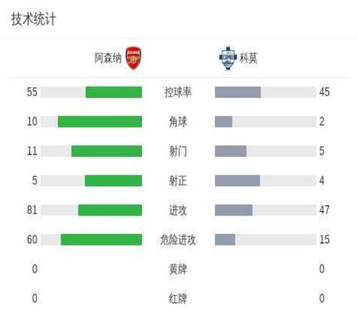
Task: Click the gray 进攻 bar showing 47
Action: (233, 210)
